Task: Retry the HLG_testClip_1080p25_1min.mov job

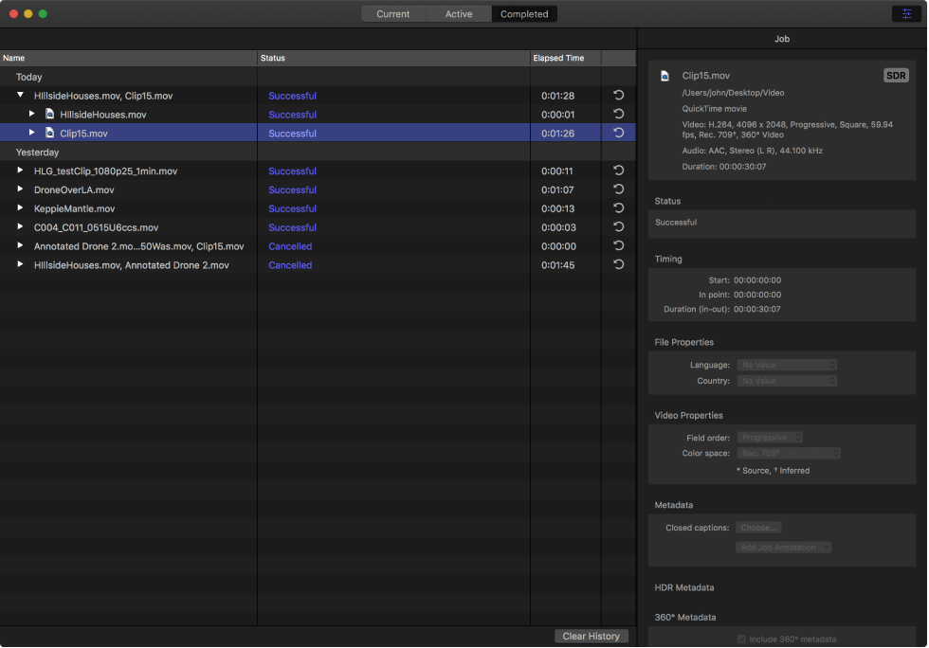Action: (617, 171)
